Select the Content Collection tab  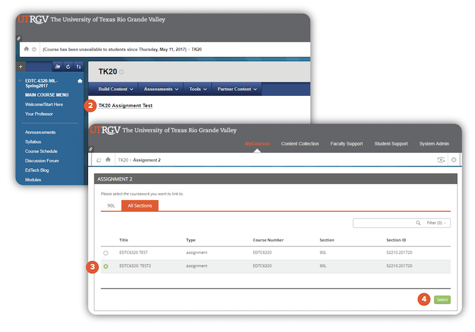[x=300, y=144]
